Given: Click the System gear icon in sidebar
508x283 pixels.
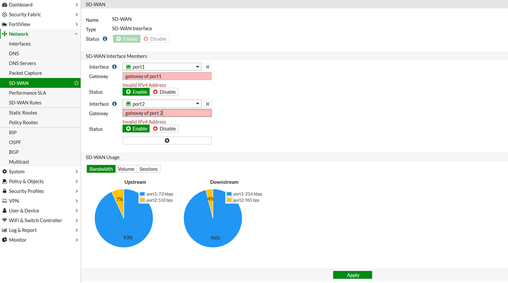Looking at the screenshot, I should pos(4,172).
